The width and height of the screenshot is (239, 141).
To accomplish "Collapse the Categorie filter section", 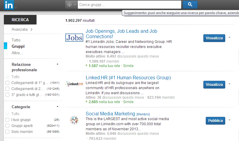I will [58, 107].
